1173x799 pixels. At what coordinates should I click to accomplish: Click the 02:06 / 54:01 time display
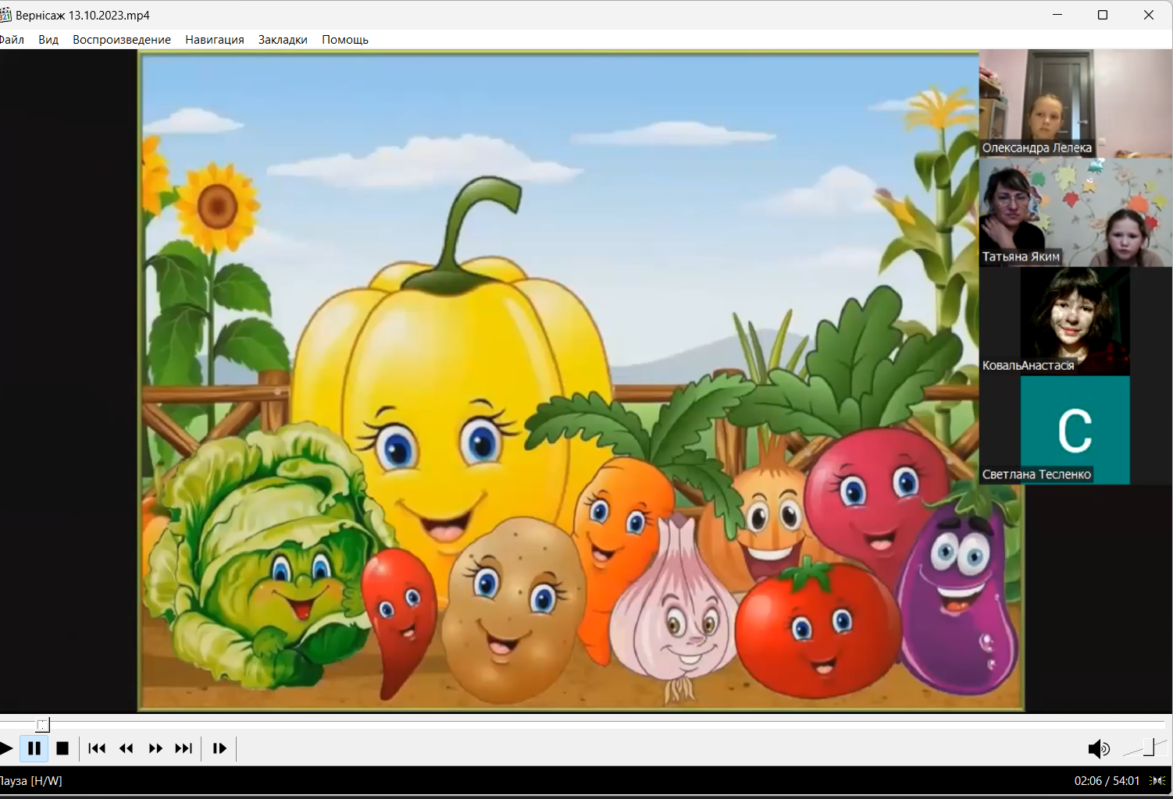click(x=1107, y=781)
